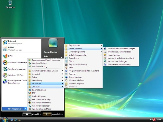Expand AntiVir PersonalEdition Classic folder
Viewport: 163px width, 122px height.
pyautogui.click(x=46, y=71)
